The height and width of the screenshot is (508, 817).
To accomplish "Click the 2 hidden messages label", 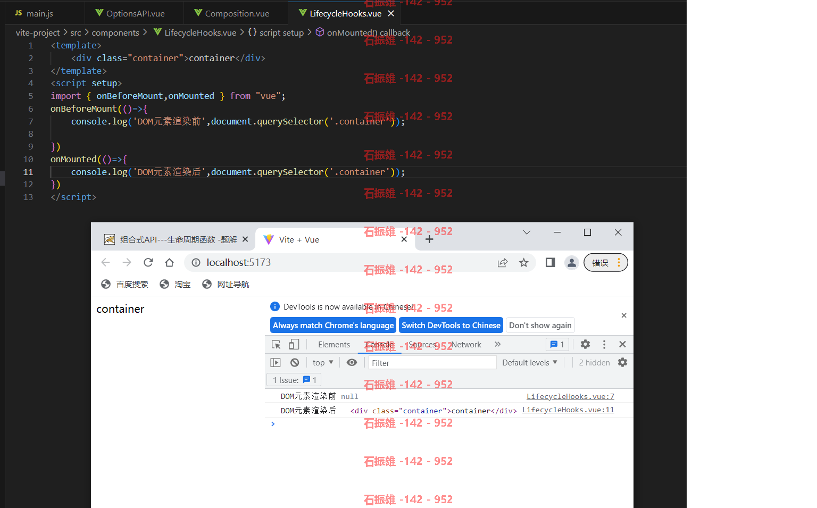I will pos(594,362).
